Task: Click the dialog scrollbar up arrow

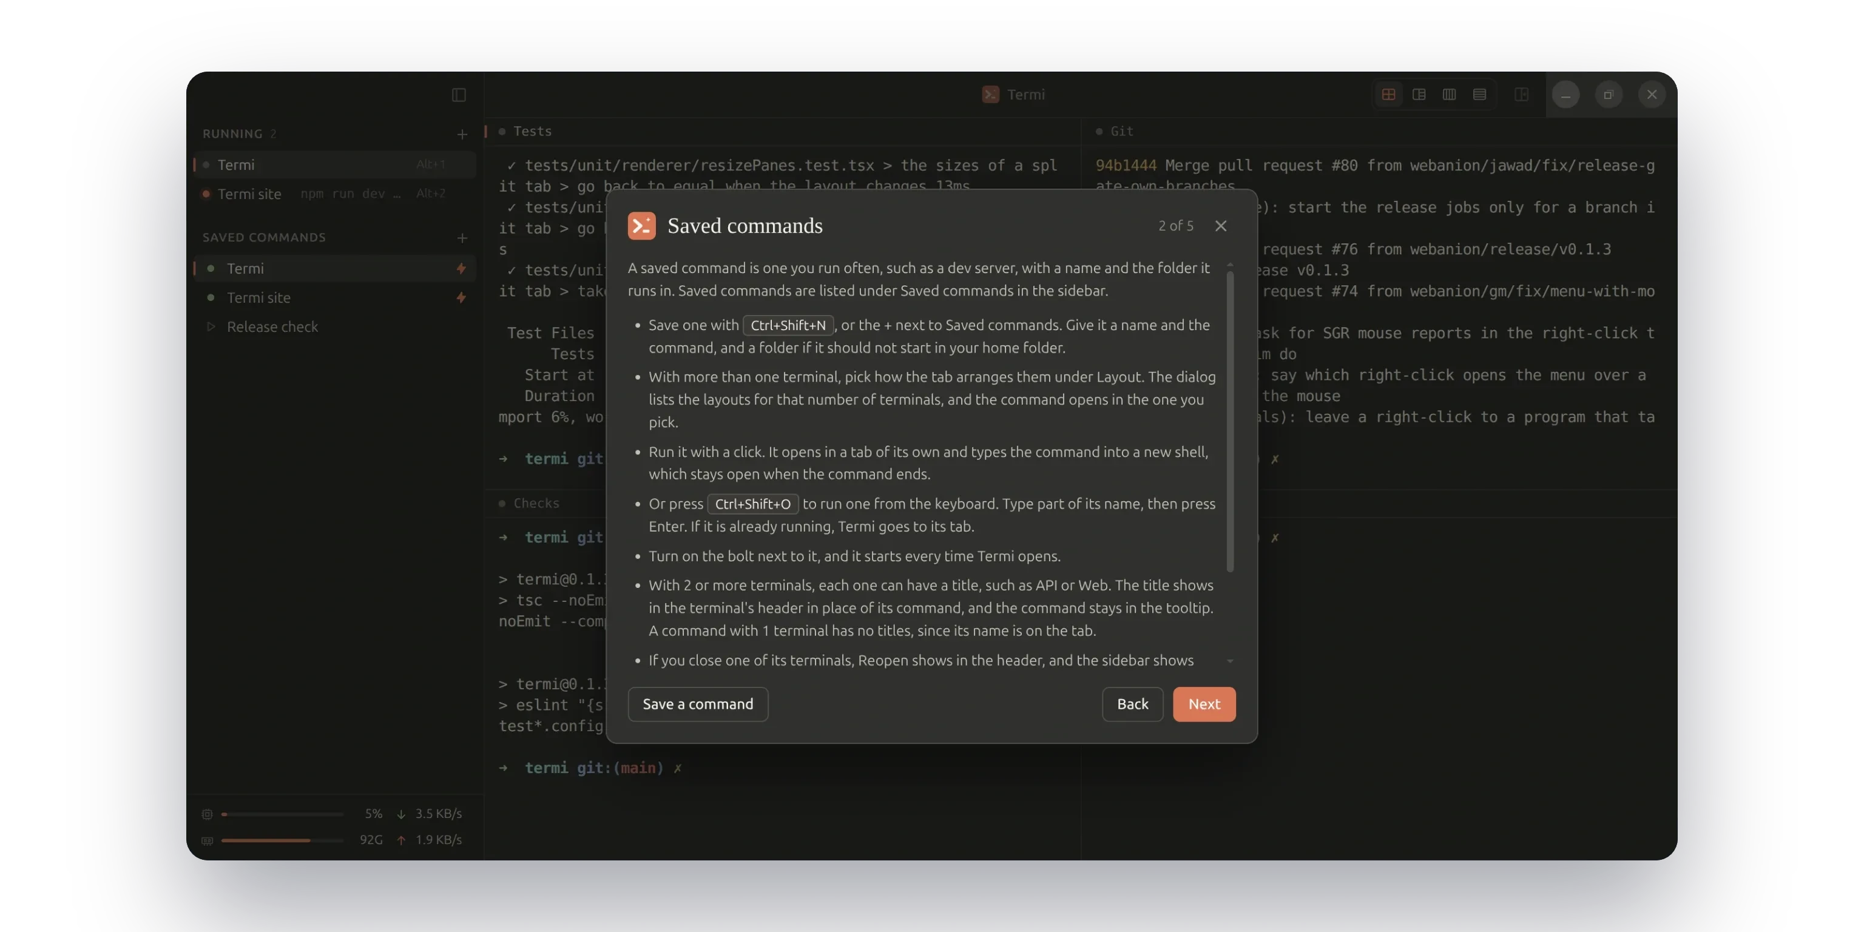Action: 1229,265
